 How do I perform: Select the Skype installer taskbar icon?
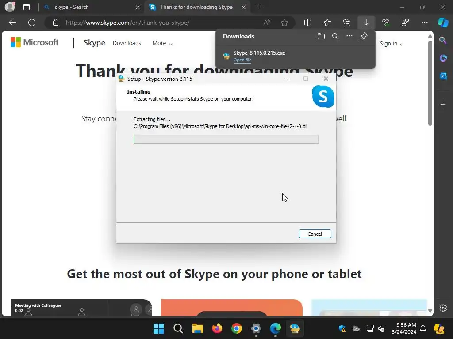(295, 328)
